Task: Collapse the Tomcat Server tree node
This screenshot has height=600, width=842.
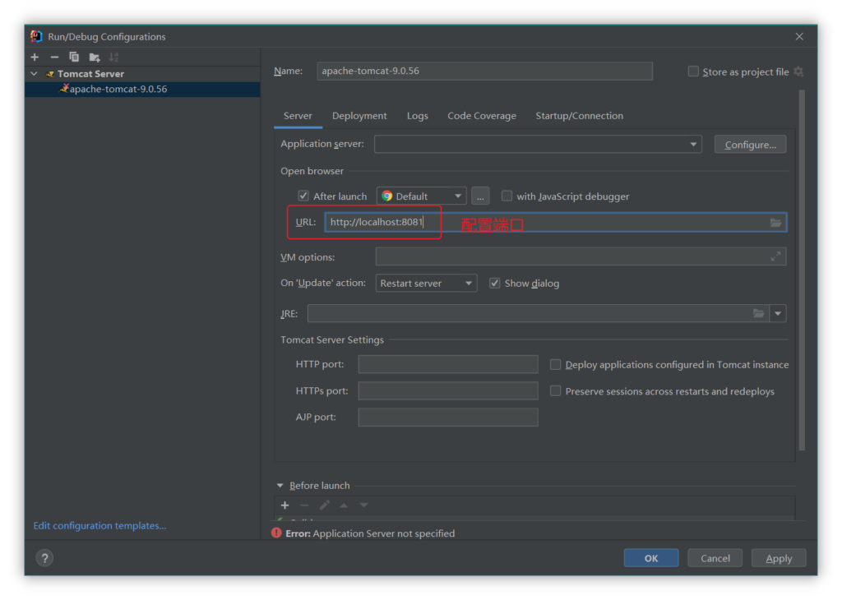Action: pyautogui.click(x=35, y=73)
